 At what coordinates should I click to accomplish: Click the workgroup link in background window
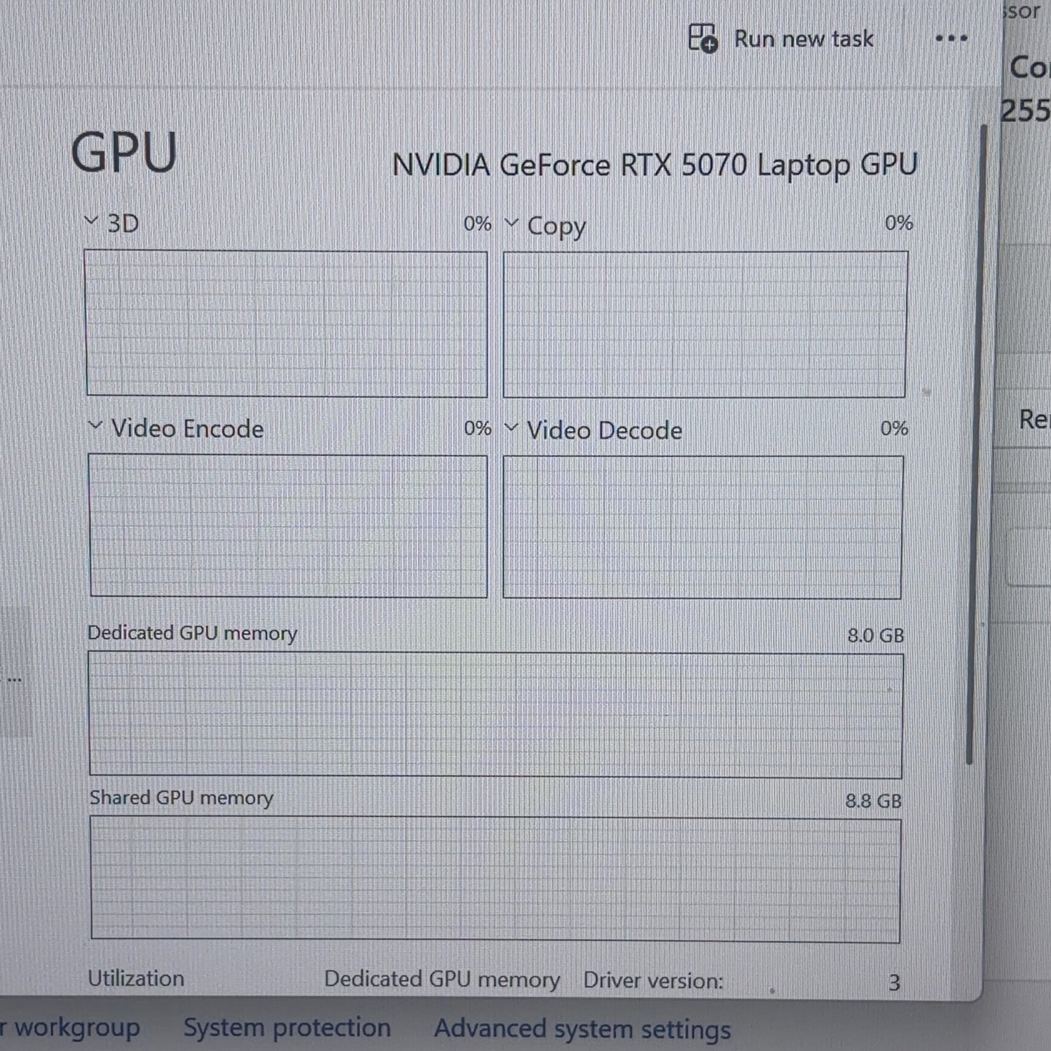[70, 1028]
